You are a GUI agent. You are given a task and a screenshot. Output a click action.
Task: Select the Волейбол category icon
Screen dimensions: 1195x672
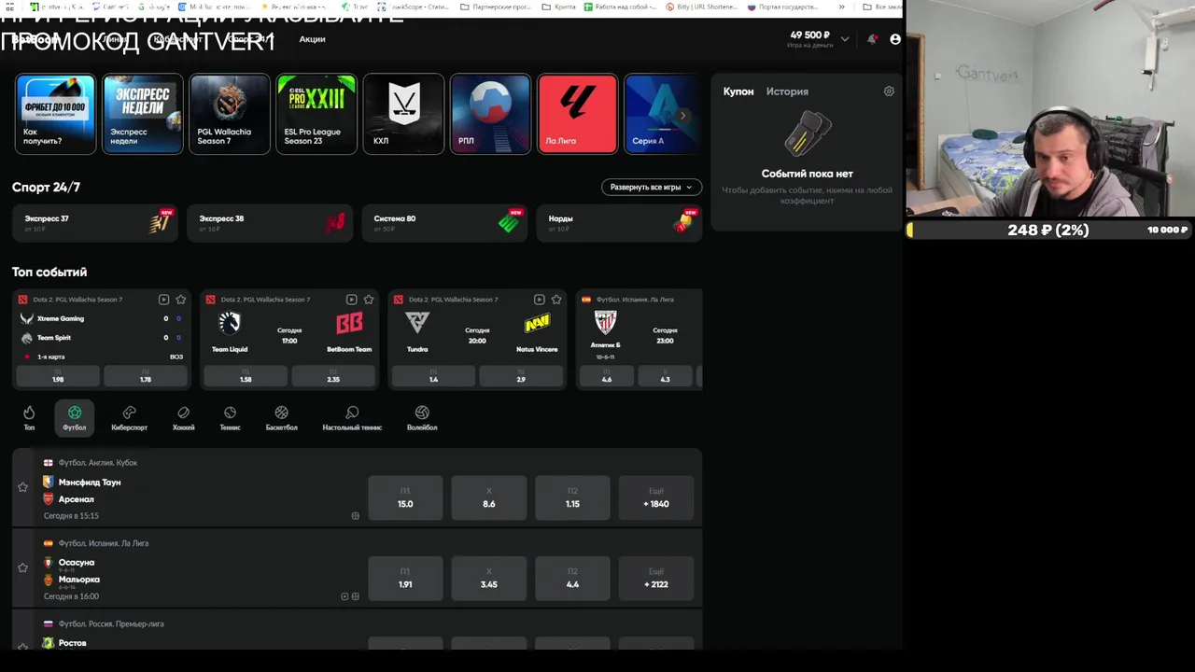point(422,417)
